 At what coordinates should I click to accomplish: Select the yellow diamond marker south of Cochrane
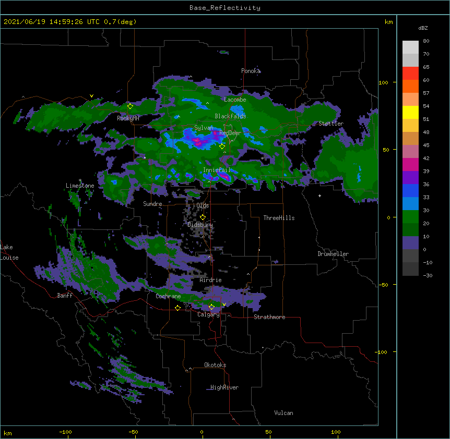point(177,308)
